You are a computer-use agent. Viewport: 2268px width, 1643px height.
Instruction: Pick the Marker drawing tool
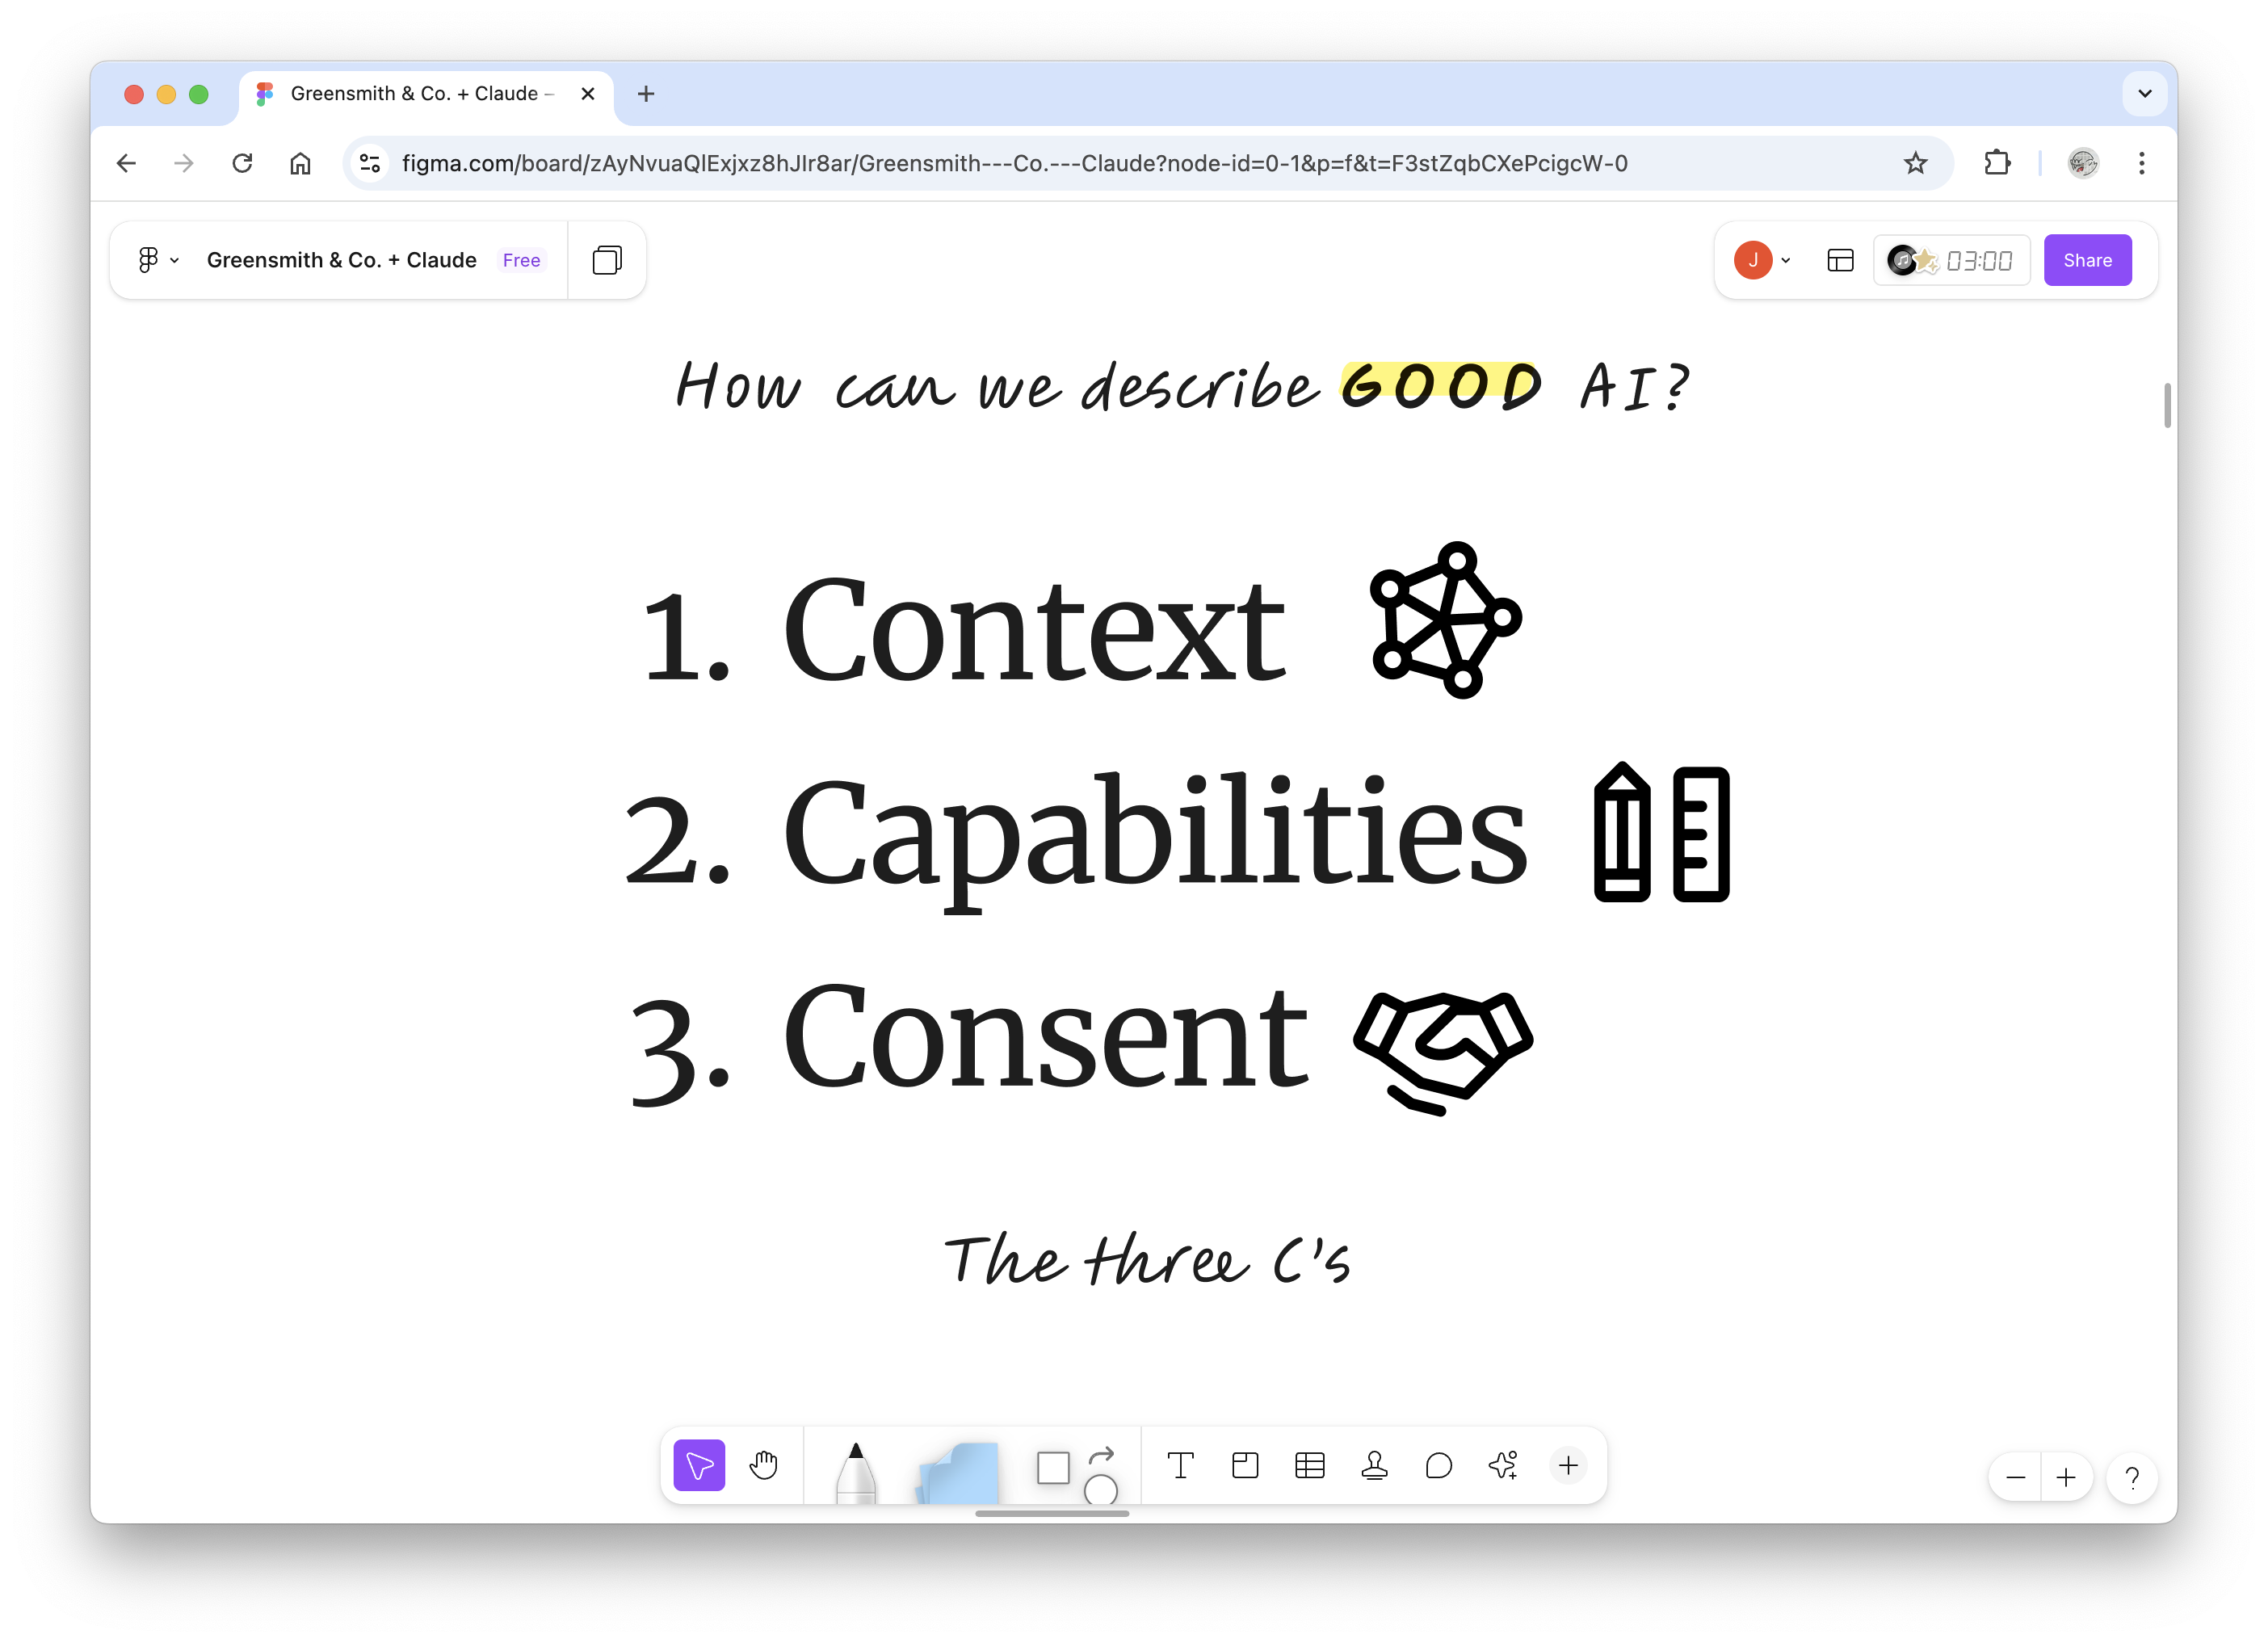pyautogui.click(x=857, y=1470)
